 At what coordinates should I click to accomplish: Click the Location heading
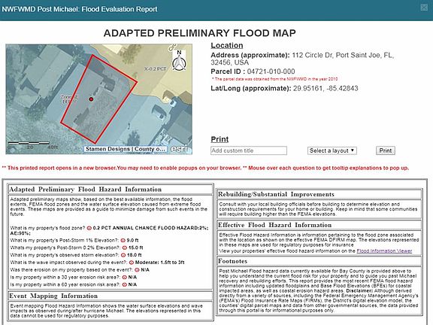[x=227, y=46]
